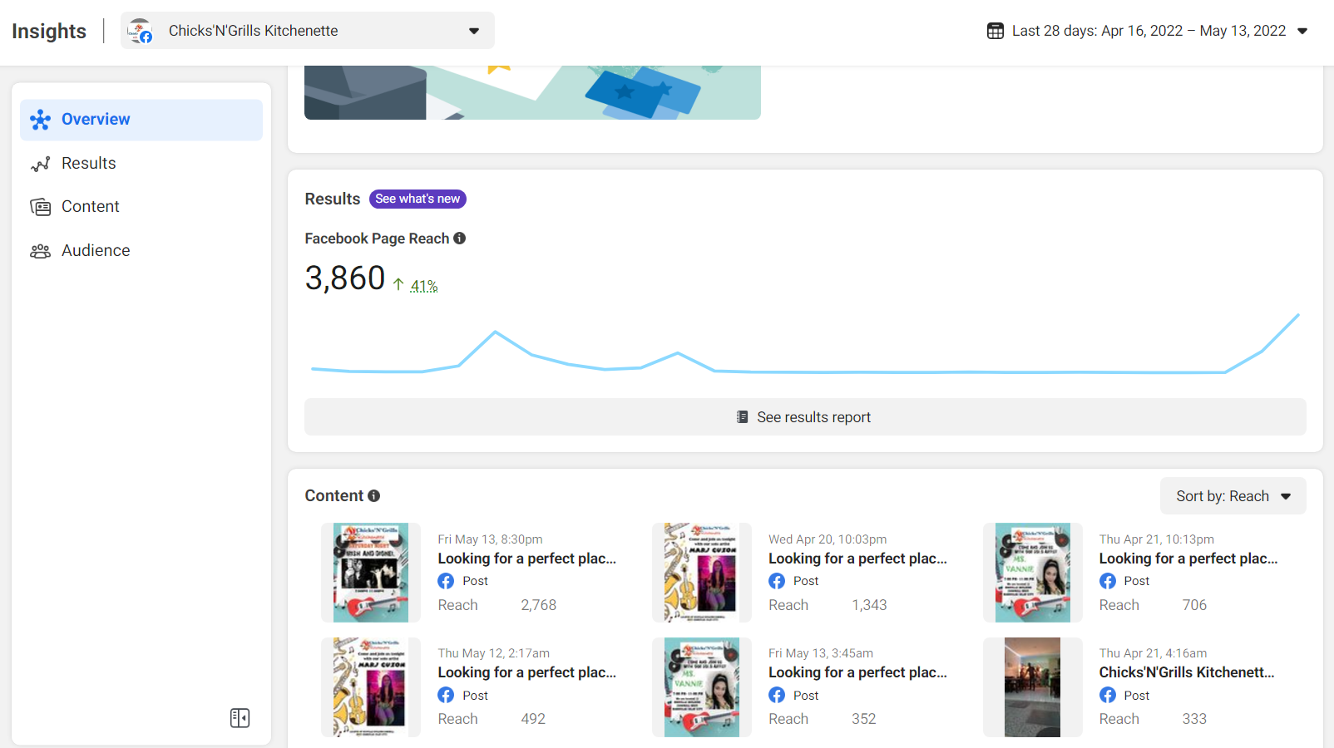This screenshot has width=1334, height=748.
Task: Open post title dated Thu May 12, 2:17am
Action: (527, 673)
